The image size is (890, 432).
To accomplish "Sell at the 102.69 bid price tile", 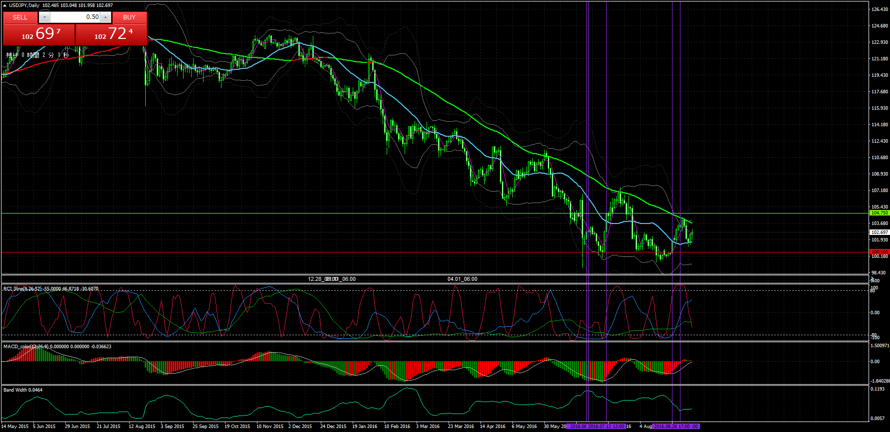I will click(x=39, y=34).
